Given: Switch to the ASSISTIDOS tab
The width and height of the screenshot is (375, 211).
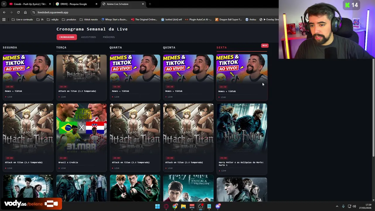Looking at the screenshot, I should (88, 37).
